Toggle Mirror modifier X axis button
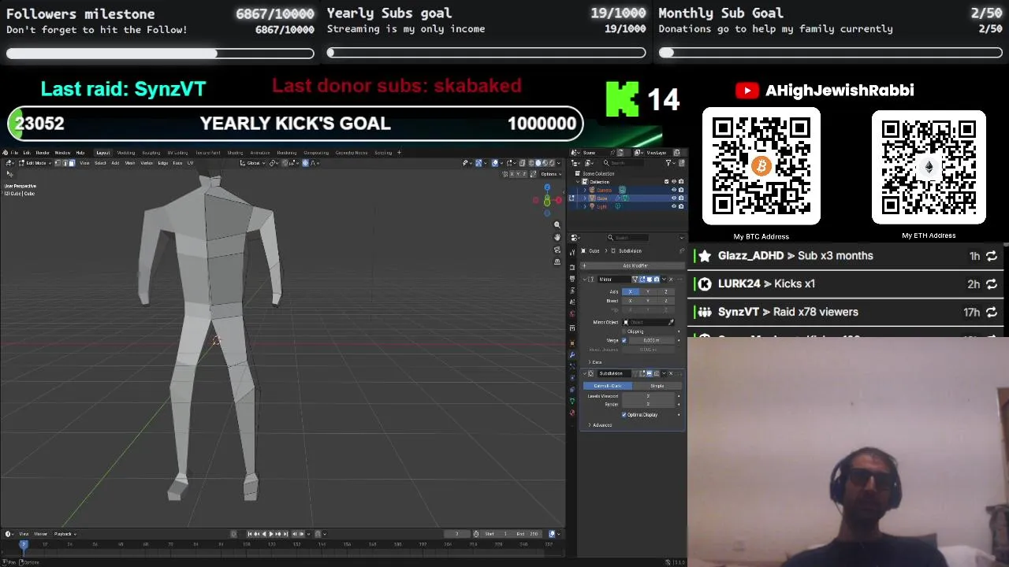Image resolution: width=1009 pixels, height=567 pixels. [x=630, y=292]
